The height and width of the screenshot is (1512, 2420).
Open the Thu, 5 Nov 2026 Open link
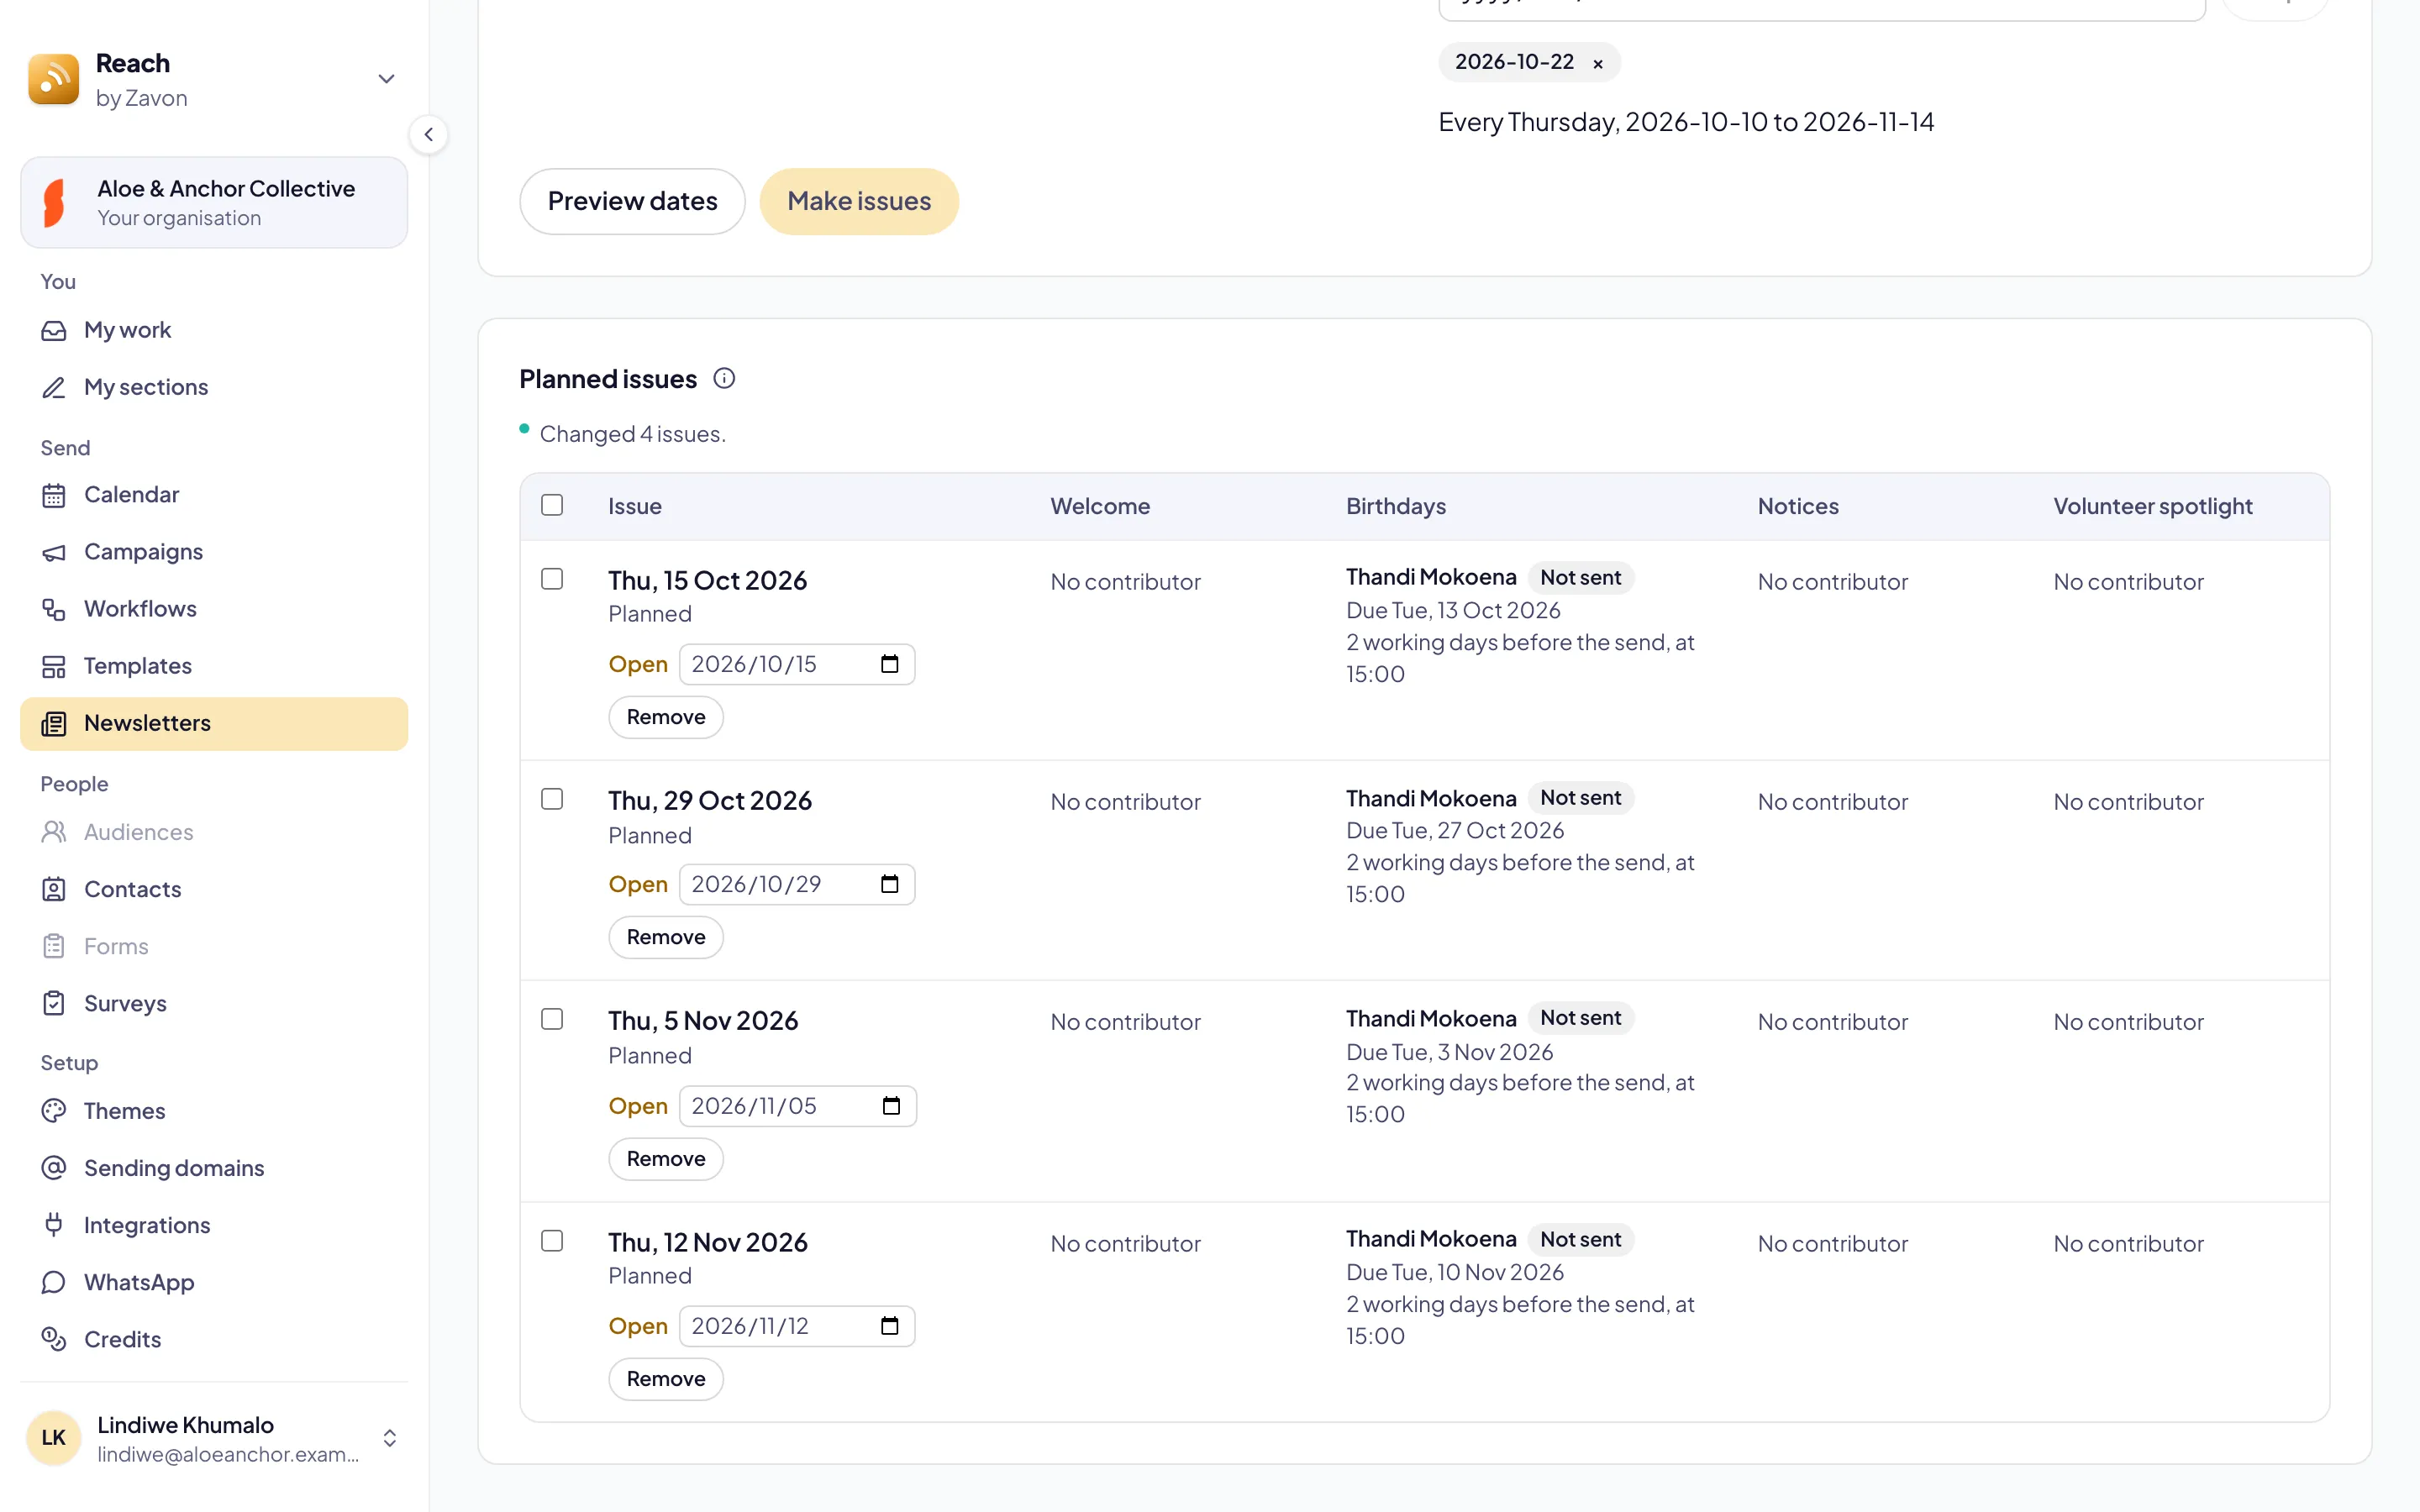pyautogui.click(x=638, y=1106)
